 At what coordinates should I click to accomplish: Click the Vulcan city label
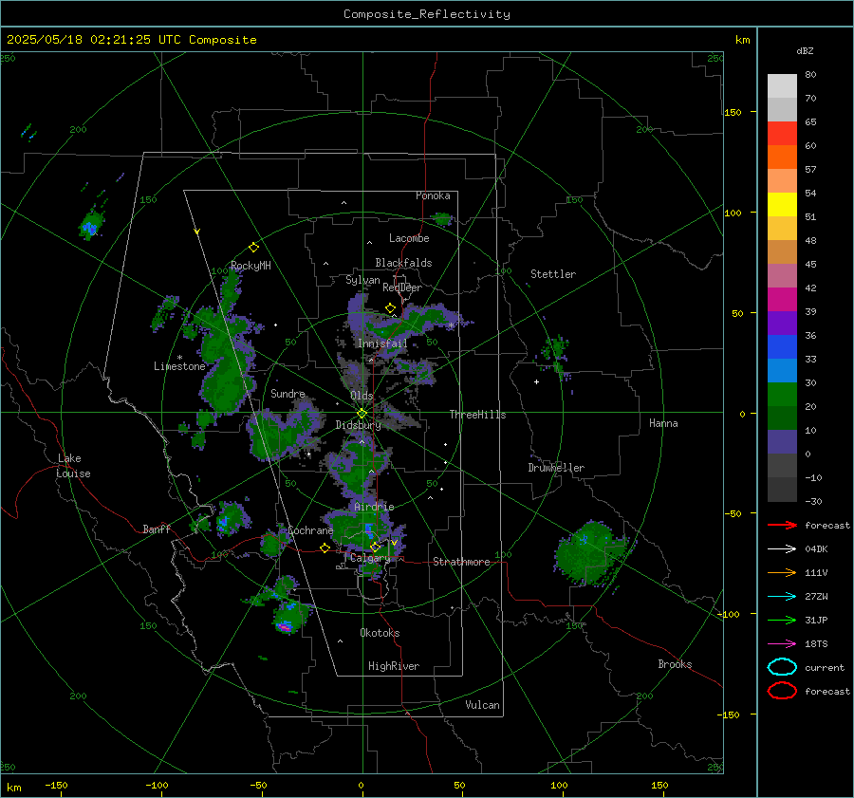(x=482, y=705)
